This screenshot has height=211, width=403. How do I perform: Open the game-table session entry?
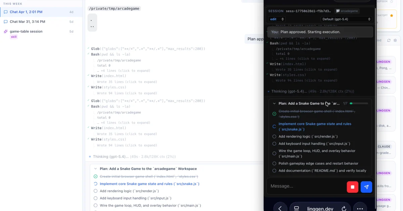tap(41, 33)
